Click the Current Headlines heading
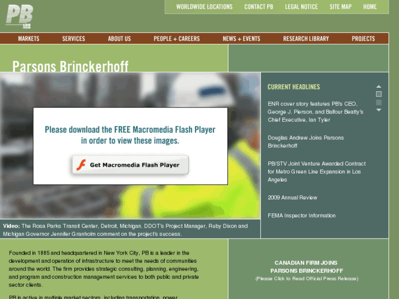 click(x=294, y=87)
